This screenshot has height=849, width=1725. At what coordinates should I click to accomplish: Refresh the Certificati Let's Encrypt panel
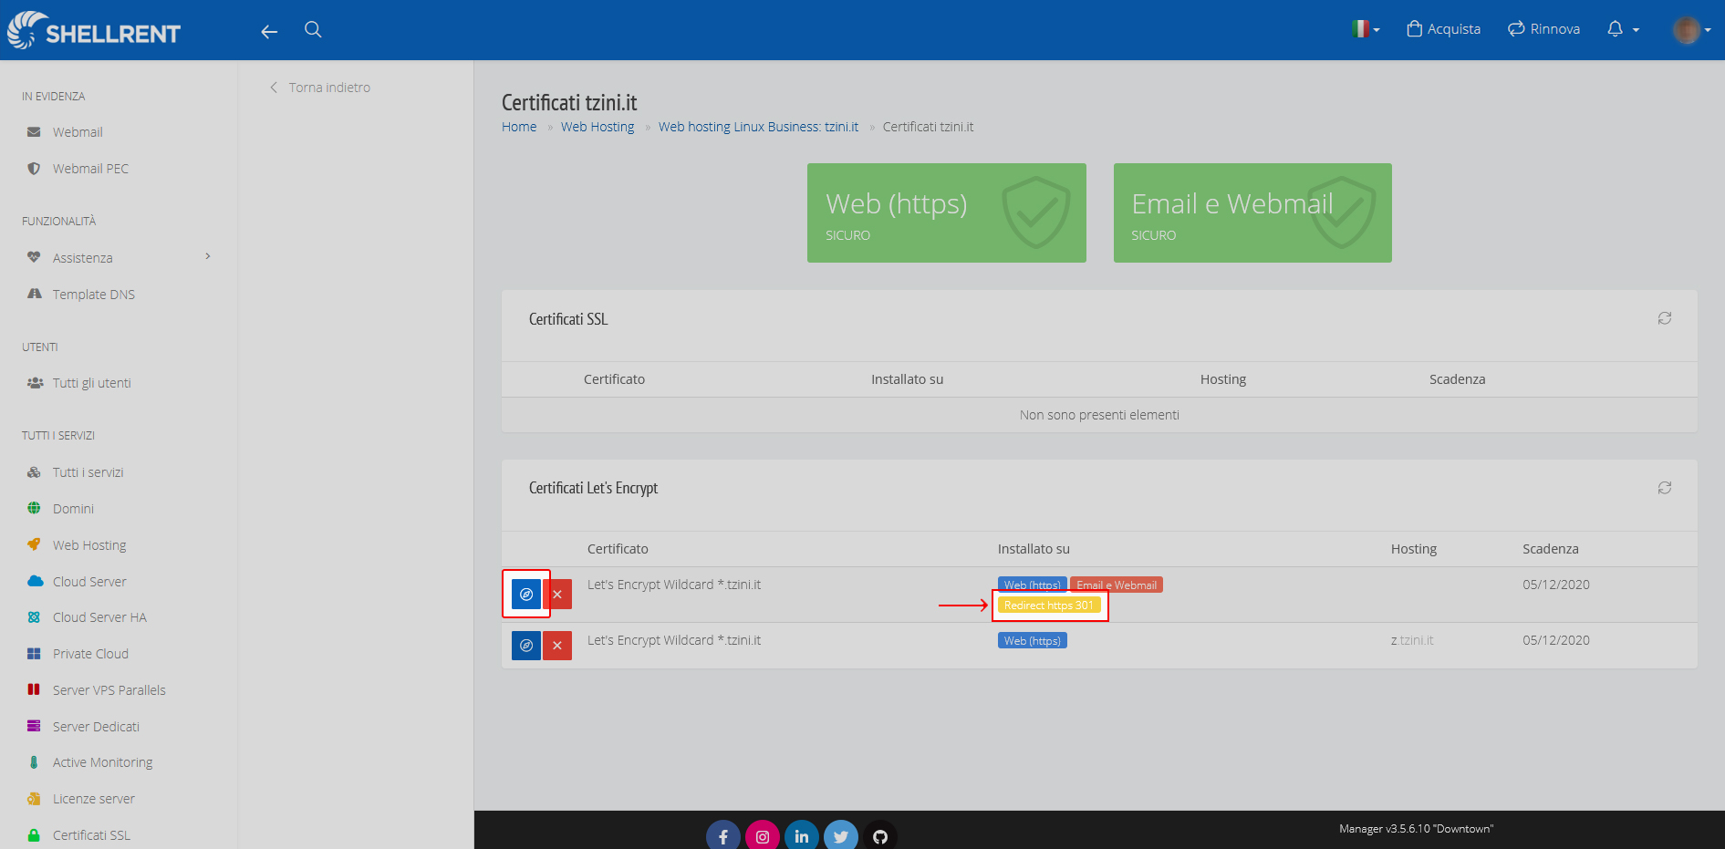(x=1665, y=488)
